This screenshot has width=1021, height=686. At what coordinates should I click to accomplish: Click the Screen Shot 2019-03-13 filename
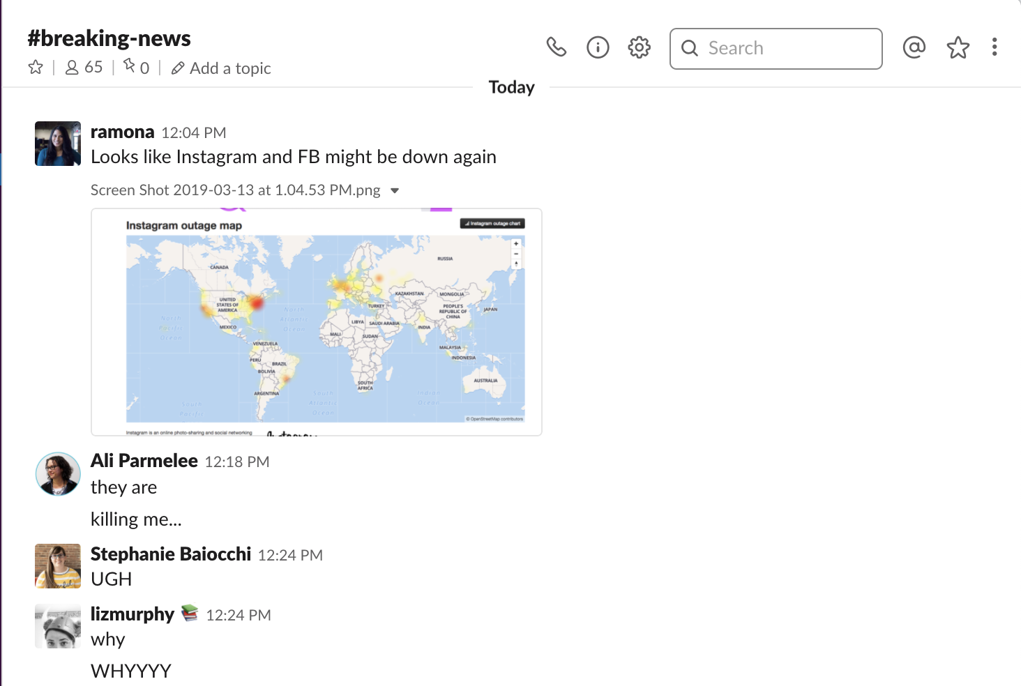pyautogui.click(x=236, y=190)
